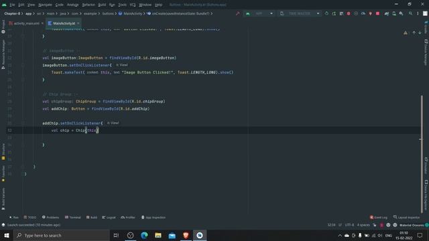The width and height of the screenshot is (429, 241).
Task: Close the activity_main.xml tab
Action: tap(42, 23)
